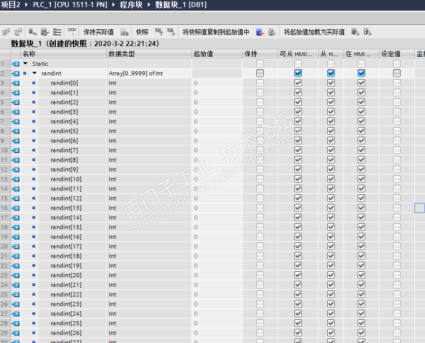The height and width of the screenshot is (343, 425).
Task: Click the last load start values icon
Action: (x=368, y=32)
